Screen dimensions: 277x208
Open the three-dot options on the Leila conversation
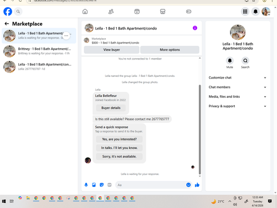coord(66,35)
